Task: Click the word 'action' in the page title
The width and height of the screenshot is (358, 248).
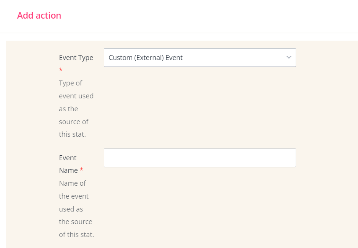Action: (x=48, y=16)
